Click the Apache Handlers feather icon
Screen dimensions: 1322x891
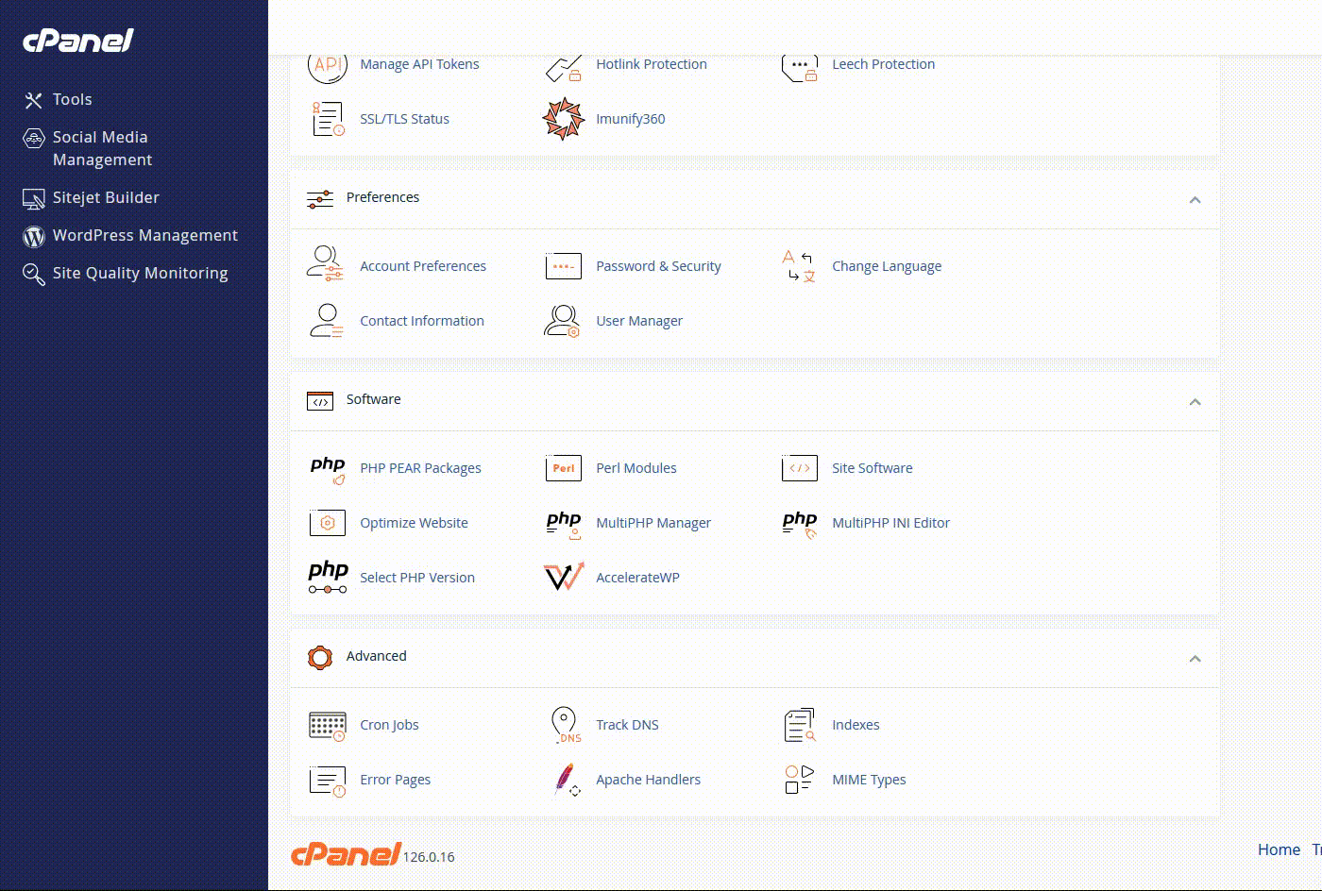coord(565,780)
